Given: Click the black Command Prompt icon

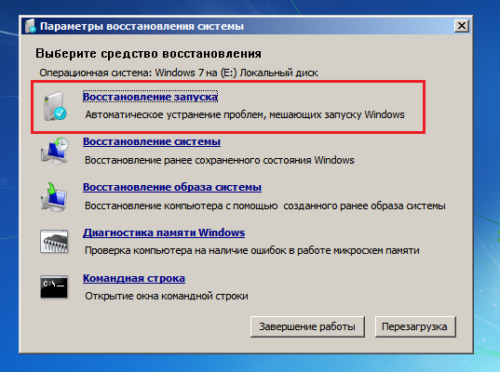Looking at the screenshot, I should click(x=54, y=286).
